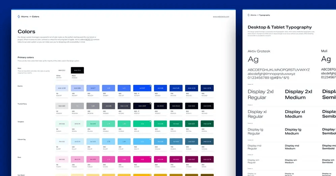Choose the Seaglass 900 swatch
This screenshot has height=176, width=336.
click(x=207, y=124)
